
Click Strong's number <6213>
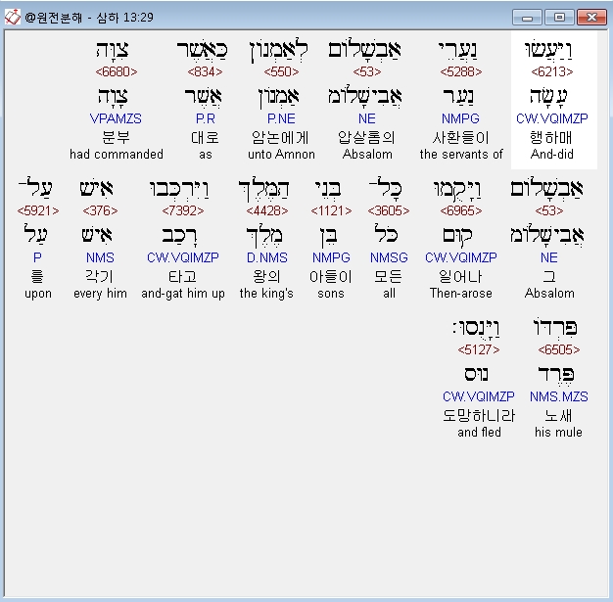552,71
